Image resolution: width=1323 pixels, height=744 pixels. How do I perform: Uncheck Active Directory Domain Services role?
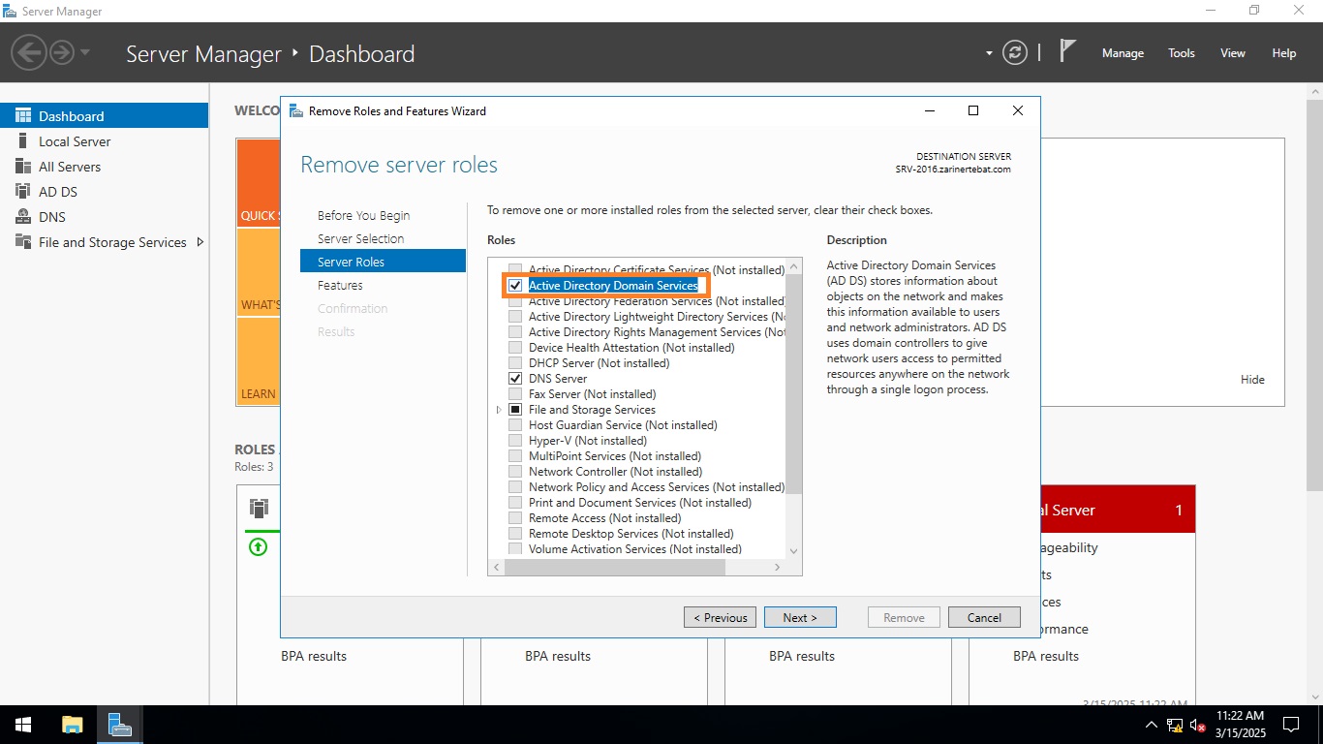(x=515, y=286)
